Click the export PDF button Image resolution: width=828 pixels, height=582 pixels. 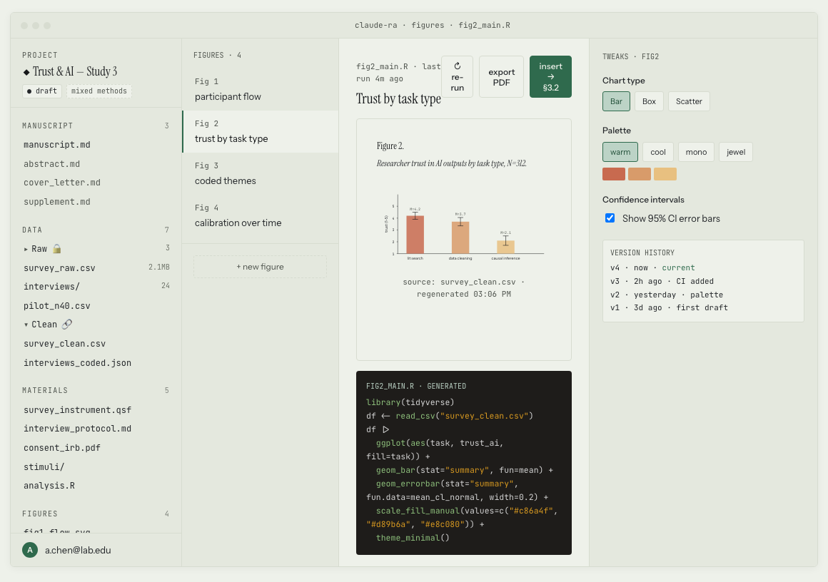(501, 76)
